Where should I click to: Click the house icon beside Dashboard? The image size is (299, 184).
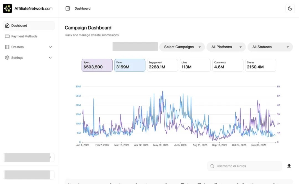(7, 26)
